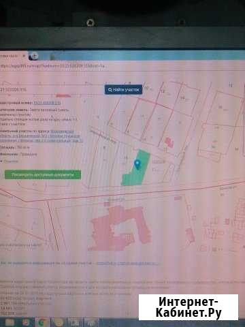The image size is (245, 327).
Task: Click the blue 'Найти участок' search button
Action: (123, 90)
